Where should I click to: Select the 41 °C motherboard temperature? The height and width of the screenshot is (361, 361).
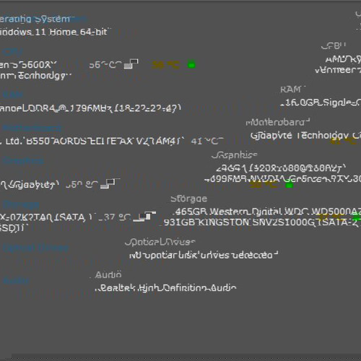pyautogui.click(x=206, y=141)
